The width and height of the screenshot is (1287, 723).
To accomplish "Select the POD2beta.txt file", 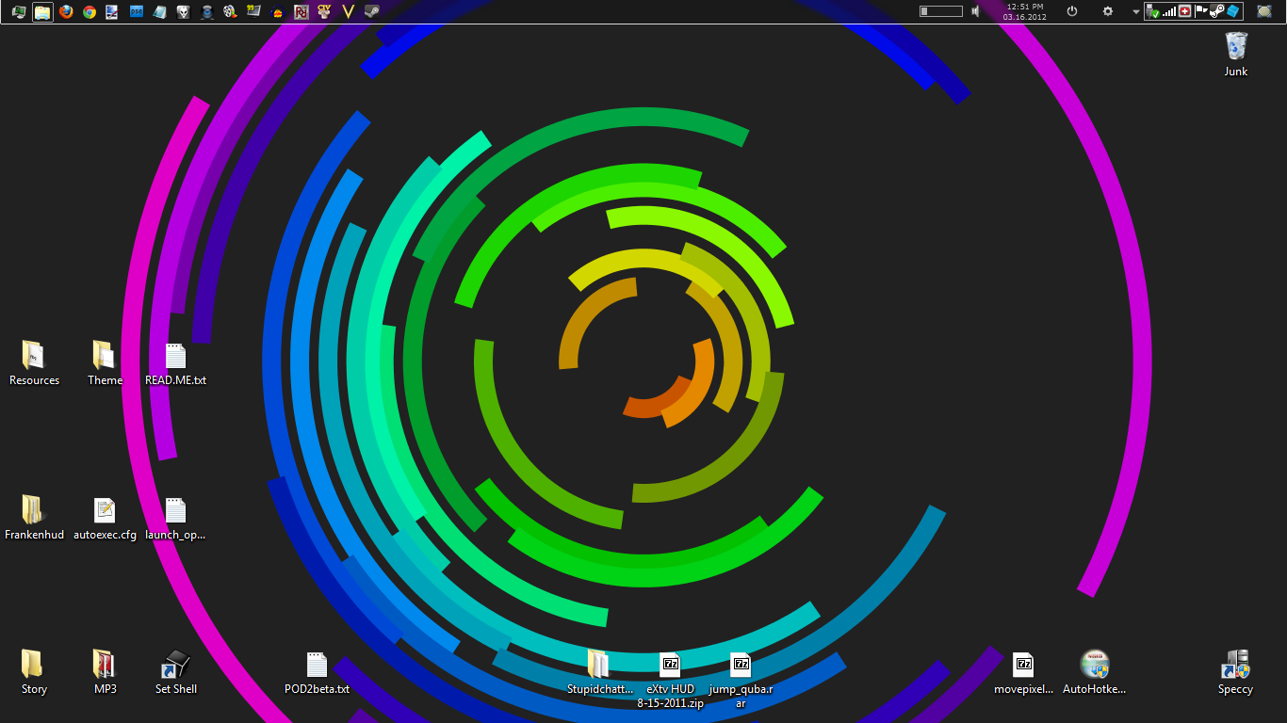I will pyautogui.click(x=317, y=672).
